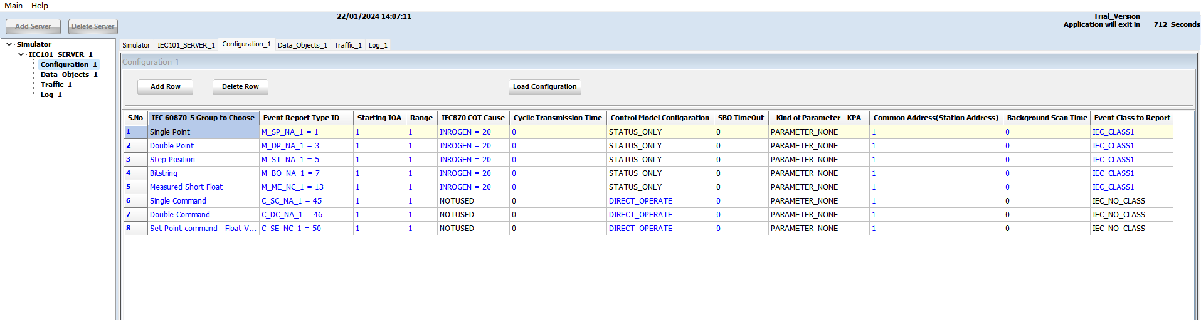This screenshot has width=1201, height=320.
Task: Switch to the Traffic_1 tab
Action: pyautogui.click(x=348, y=45)
